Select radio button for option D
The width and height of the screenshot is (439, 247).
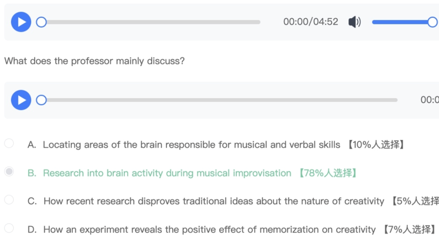9,228
